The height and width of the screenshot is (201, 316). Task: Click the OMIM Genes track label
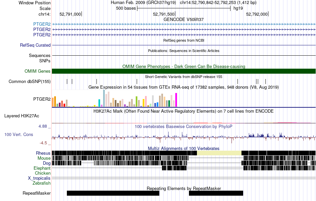pos(38,71)
